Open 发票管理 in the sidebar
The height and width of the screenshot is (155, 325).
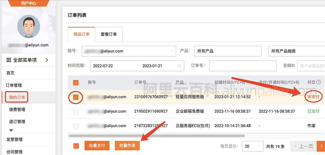coord(14,140)
